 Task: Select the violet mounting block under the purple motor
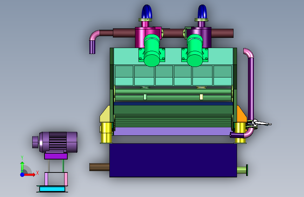[x=56, y=156]
